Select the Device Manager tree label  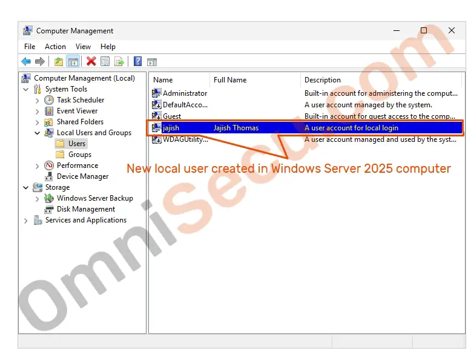[x=82, y=176]
